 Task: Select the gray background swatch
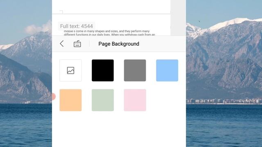click(x=135, y=70)
